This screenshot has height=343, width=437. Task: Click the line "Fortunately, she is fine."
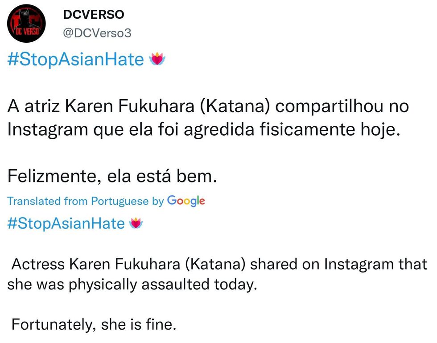pyautogui.click(x=94, y=324)
